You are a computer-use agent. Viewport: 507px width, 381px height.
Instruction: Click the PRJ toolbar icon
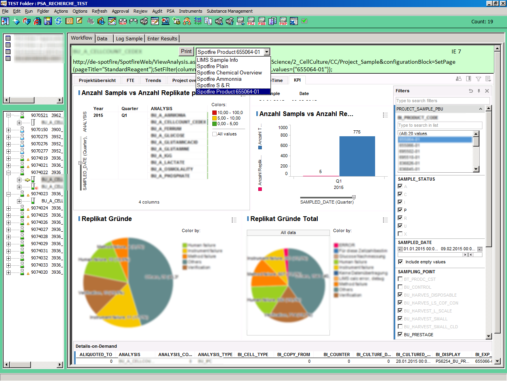(x=251, y=21)
